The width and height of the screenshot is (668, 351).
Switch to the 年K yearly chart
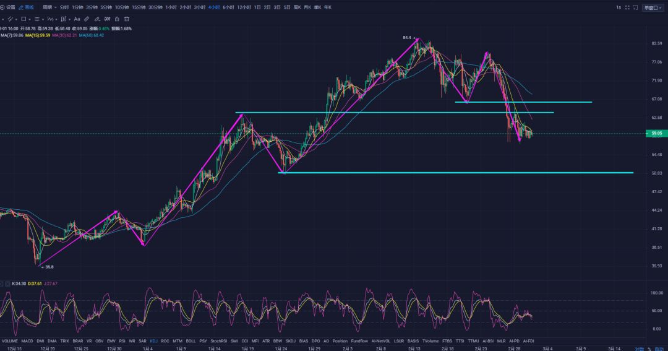pyautogui.click(x=328, y=7)
